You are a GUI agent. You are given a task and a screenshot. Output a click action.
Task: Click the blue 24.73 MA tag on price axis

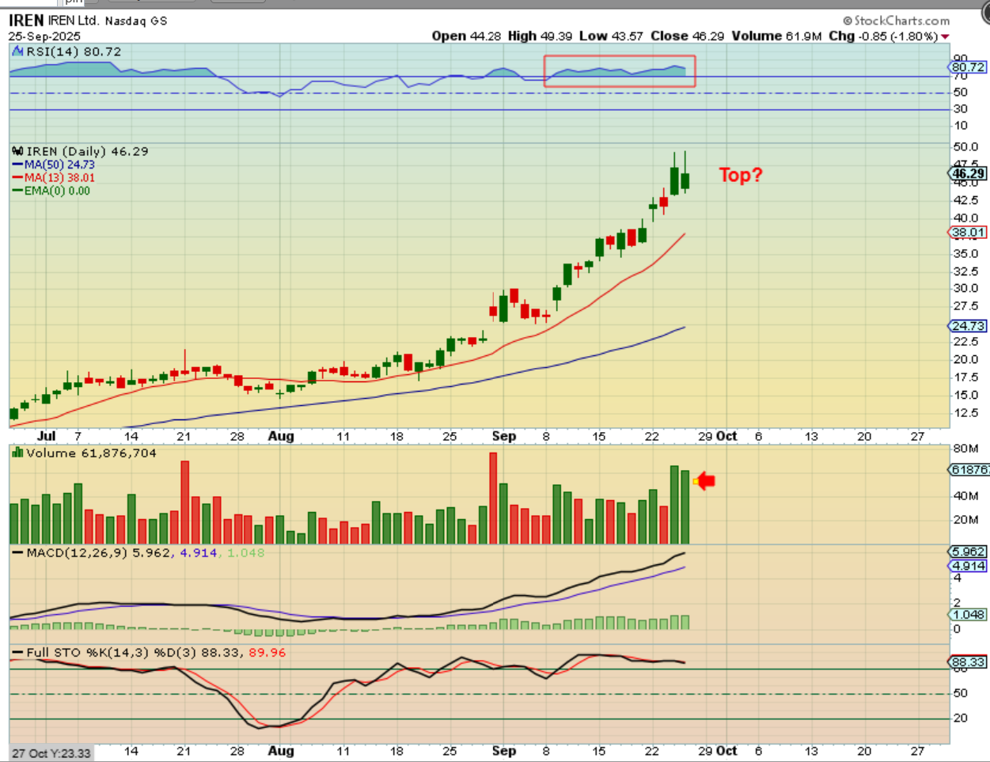point(968,326)
